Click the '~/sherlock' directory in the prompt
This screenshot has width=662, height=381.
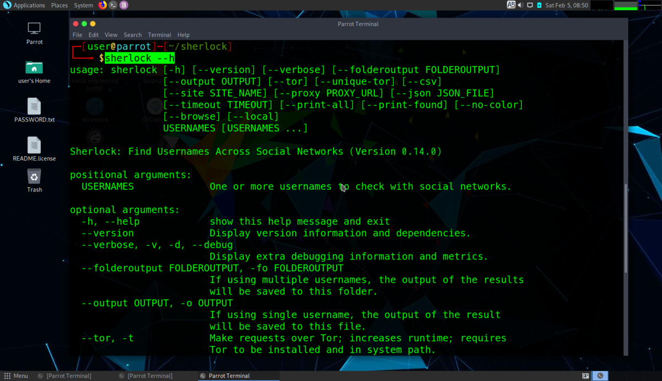coord(197,46)
